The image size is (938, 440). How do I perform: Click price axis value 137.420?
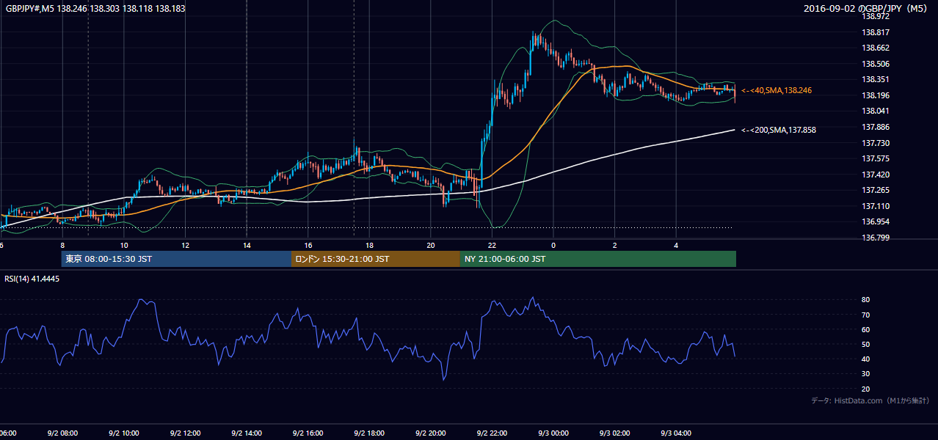point(877,175)
